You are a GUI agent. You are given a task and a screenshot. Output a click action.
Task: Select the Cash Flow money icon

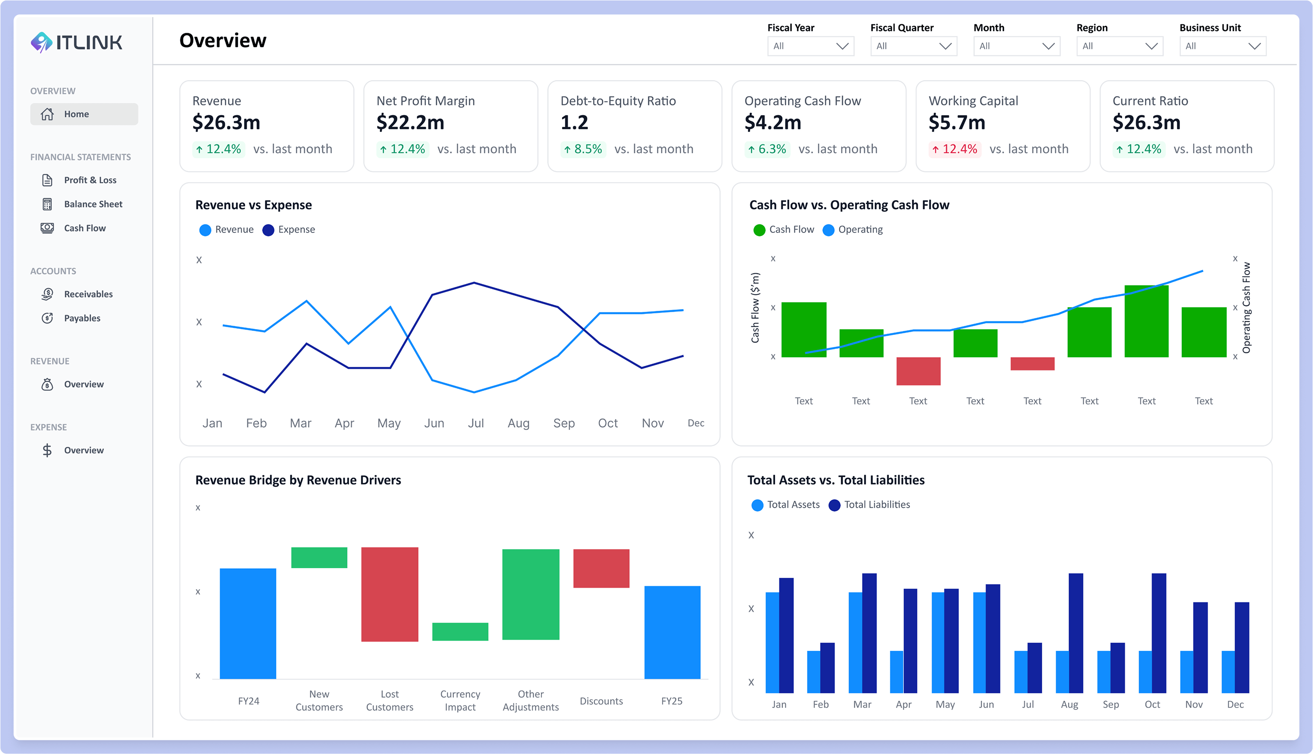[47, 228]
